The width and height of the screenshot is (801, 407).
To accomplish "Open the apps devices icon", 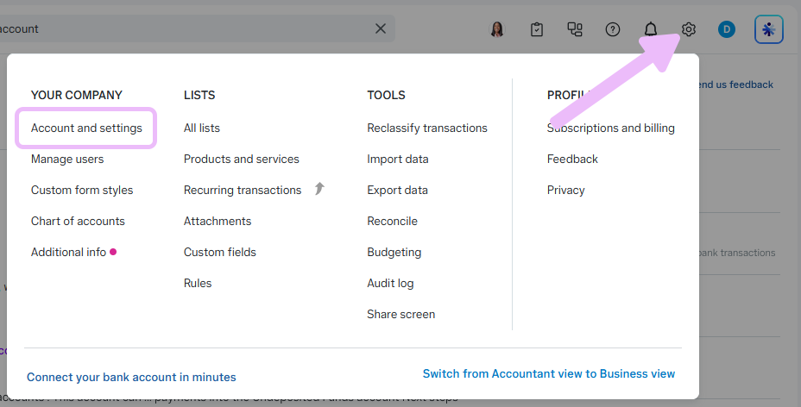I will tap(575, 29).
